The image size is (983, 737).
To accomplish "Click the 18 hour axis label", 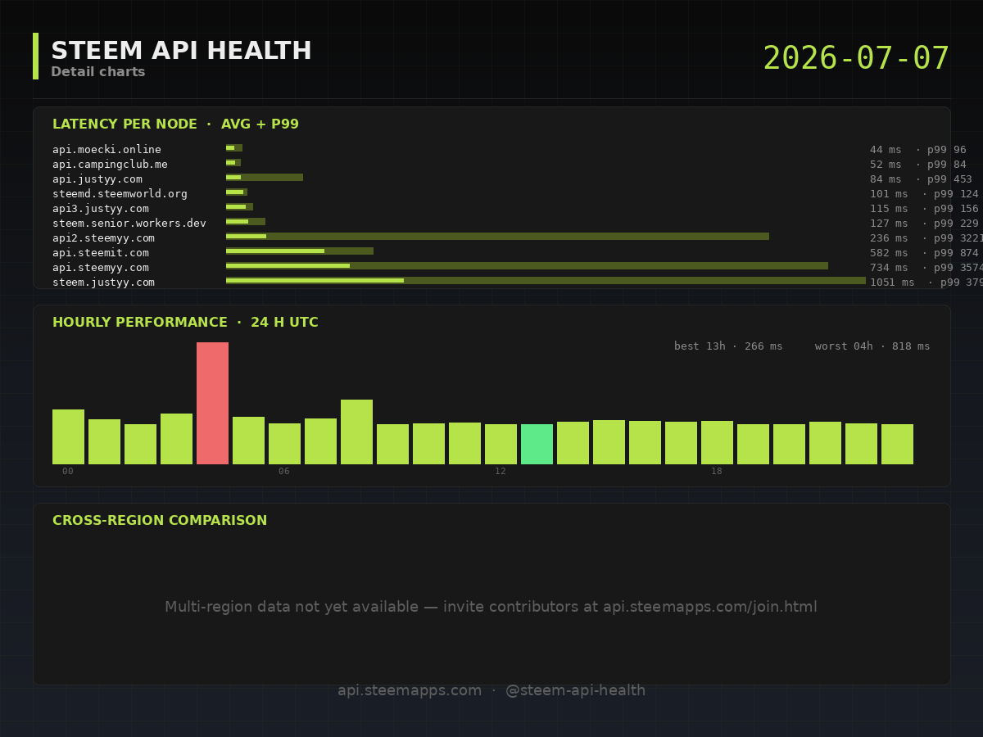I will (717, 472).
